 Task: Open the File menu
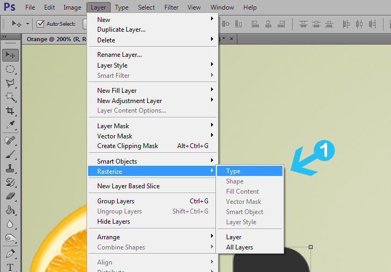point(30,8)
